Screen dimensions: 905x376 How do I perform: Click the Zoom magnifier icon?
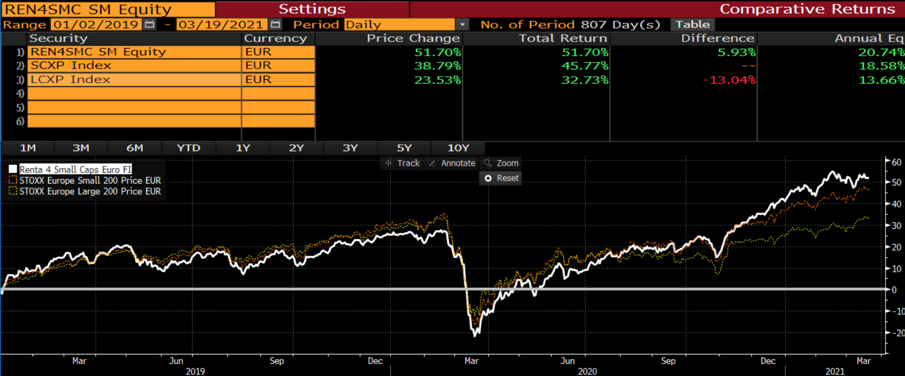click(x=487, y=163)
